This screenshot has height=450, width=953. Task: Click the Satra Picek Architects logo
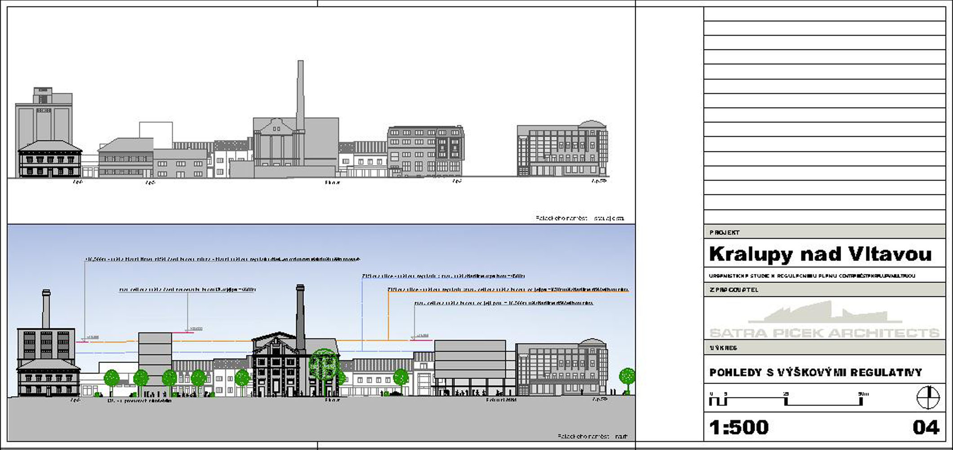click(824, 320)
